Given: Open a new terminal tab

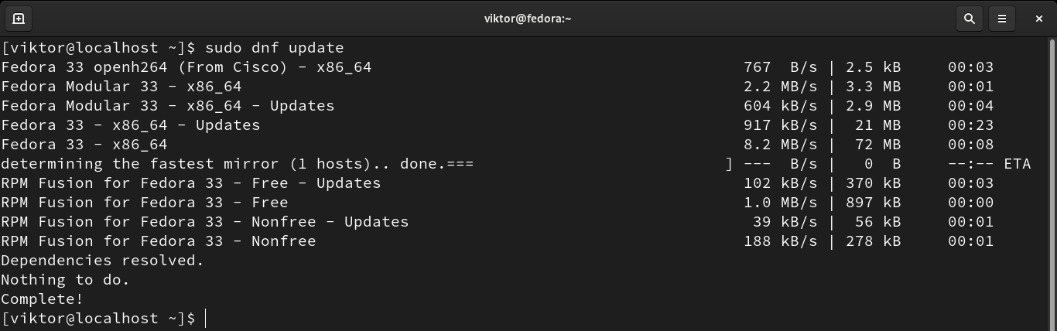Looking at the screenshot, I should pyautogui.click(x=19, y=19).
